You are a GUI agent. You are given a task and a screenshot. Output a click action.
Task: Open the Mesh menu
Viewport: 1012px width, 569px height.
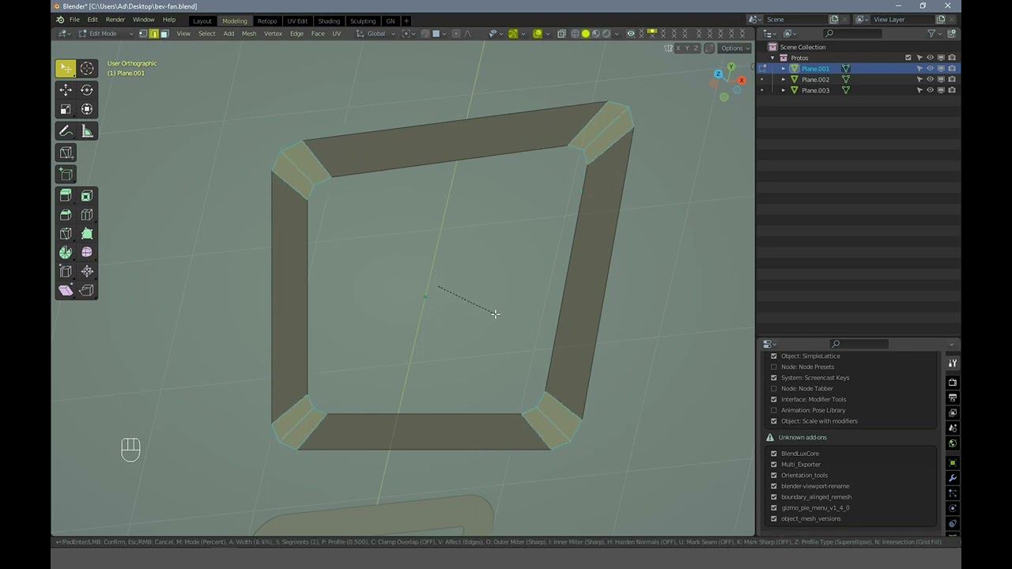(x=248, y=34)
